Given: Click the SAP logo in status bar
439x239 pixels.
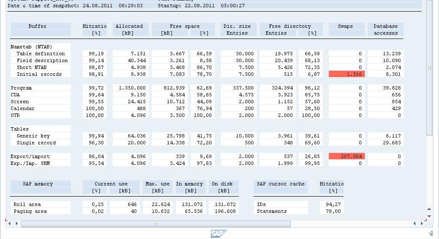Looking at the screenshot, I should [219, 233].
